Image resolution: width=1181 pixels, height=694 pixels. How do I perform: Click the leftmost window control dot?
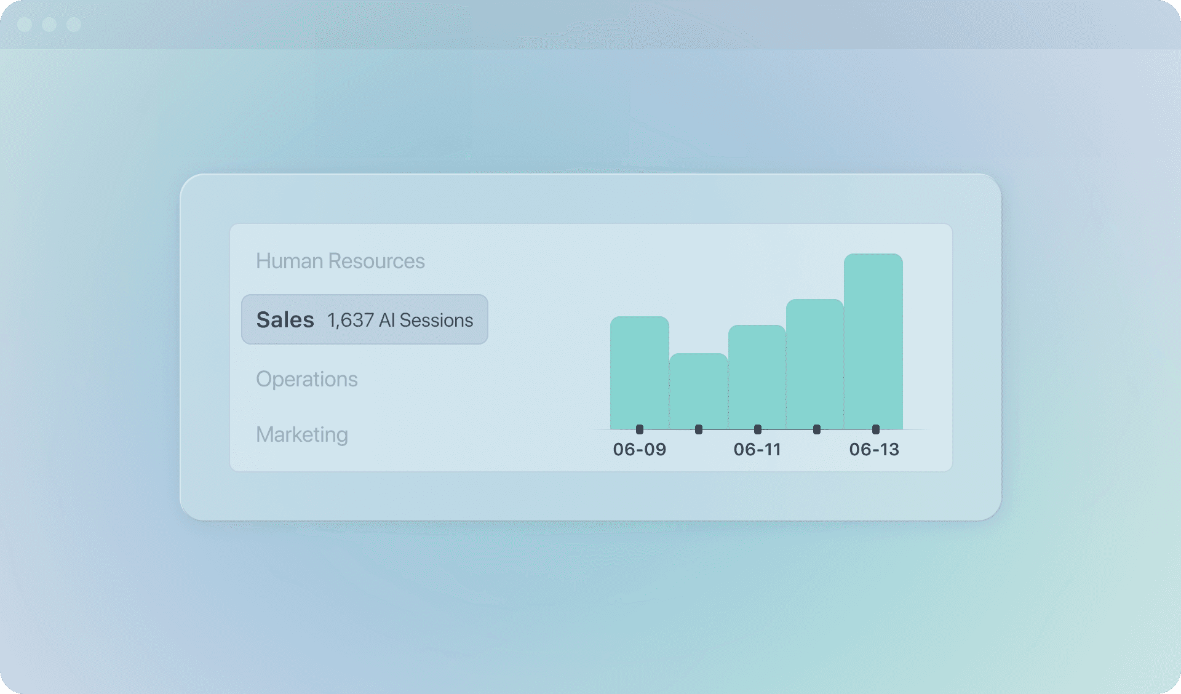click(25, 25)
